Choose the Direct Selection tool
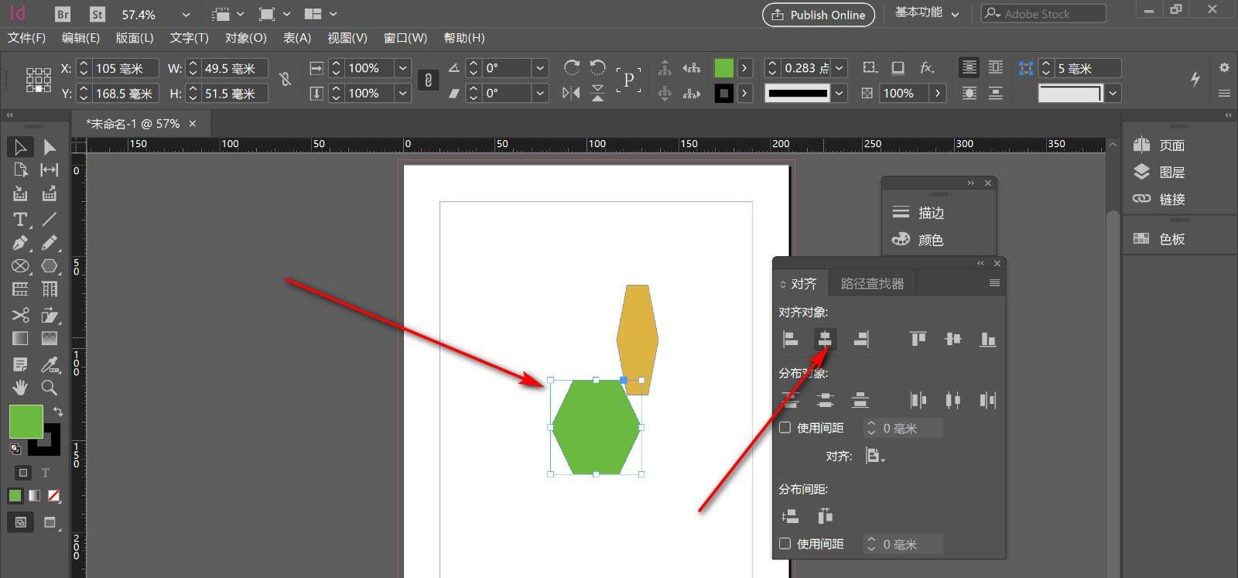Image resolution: width=1238 pixels, height=578 pixels. (x=50, y=147)
